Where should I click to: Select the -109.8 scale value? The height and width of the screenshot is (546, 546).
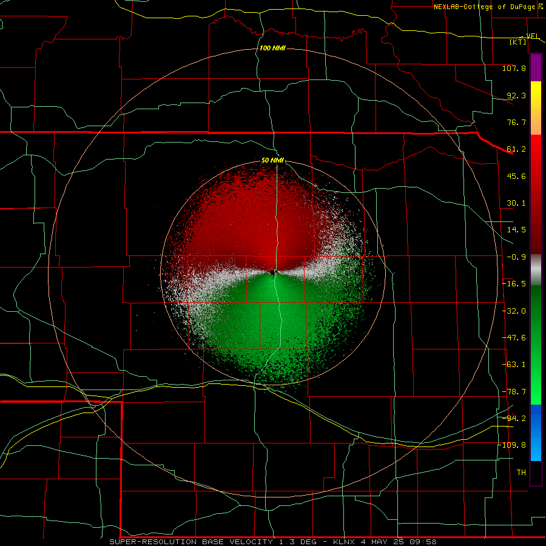point(513,445)
